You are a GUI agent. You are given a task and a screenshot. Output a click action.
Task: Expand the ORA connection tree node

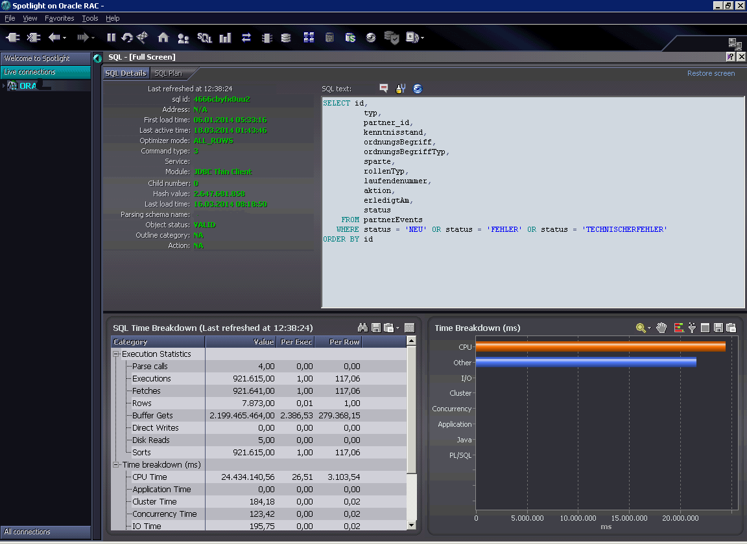click(x=4, y=85)
